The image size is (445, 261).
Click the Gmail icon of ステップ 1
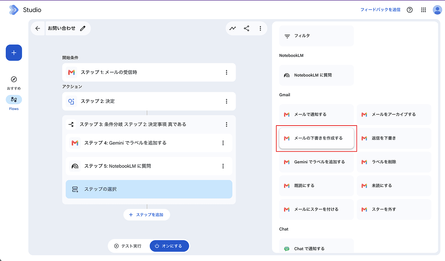coord(72,72)
